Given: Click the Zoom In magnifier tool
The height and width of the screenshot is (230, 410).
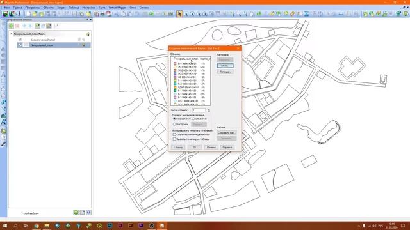Looking at the screenshot, I should pos(232,14).
